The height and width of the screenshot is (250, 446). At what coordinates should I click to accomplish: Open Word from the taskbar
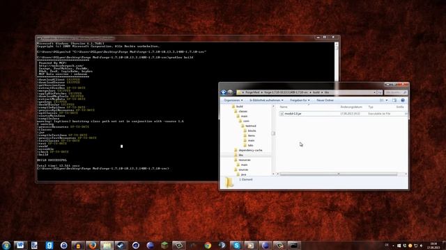pyautogui.click(x=20, y=245)
